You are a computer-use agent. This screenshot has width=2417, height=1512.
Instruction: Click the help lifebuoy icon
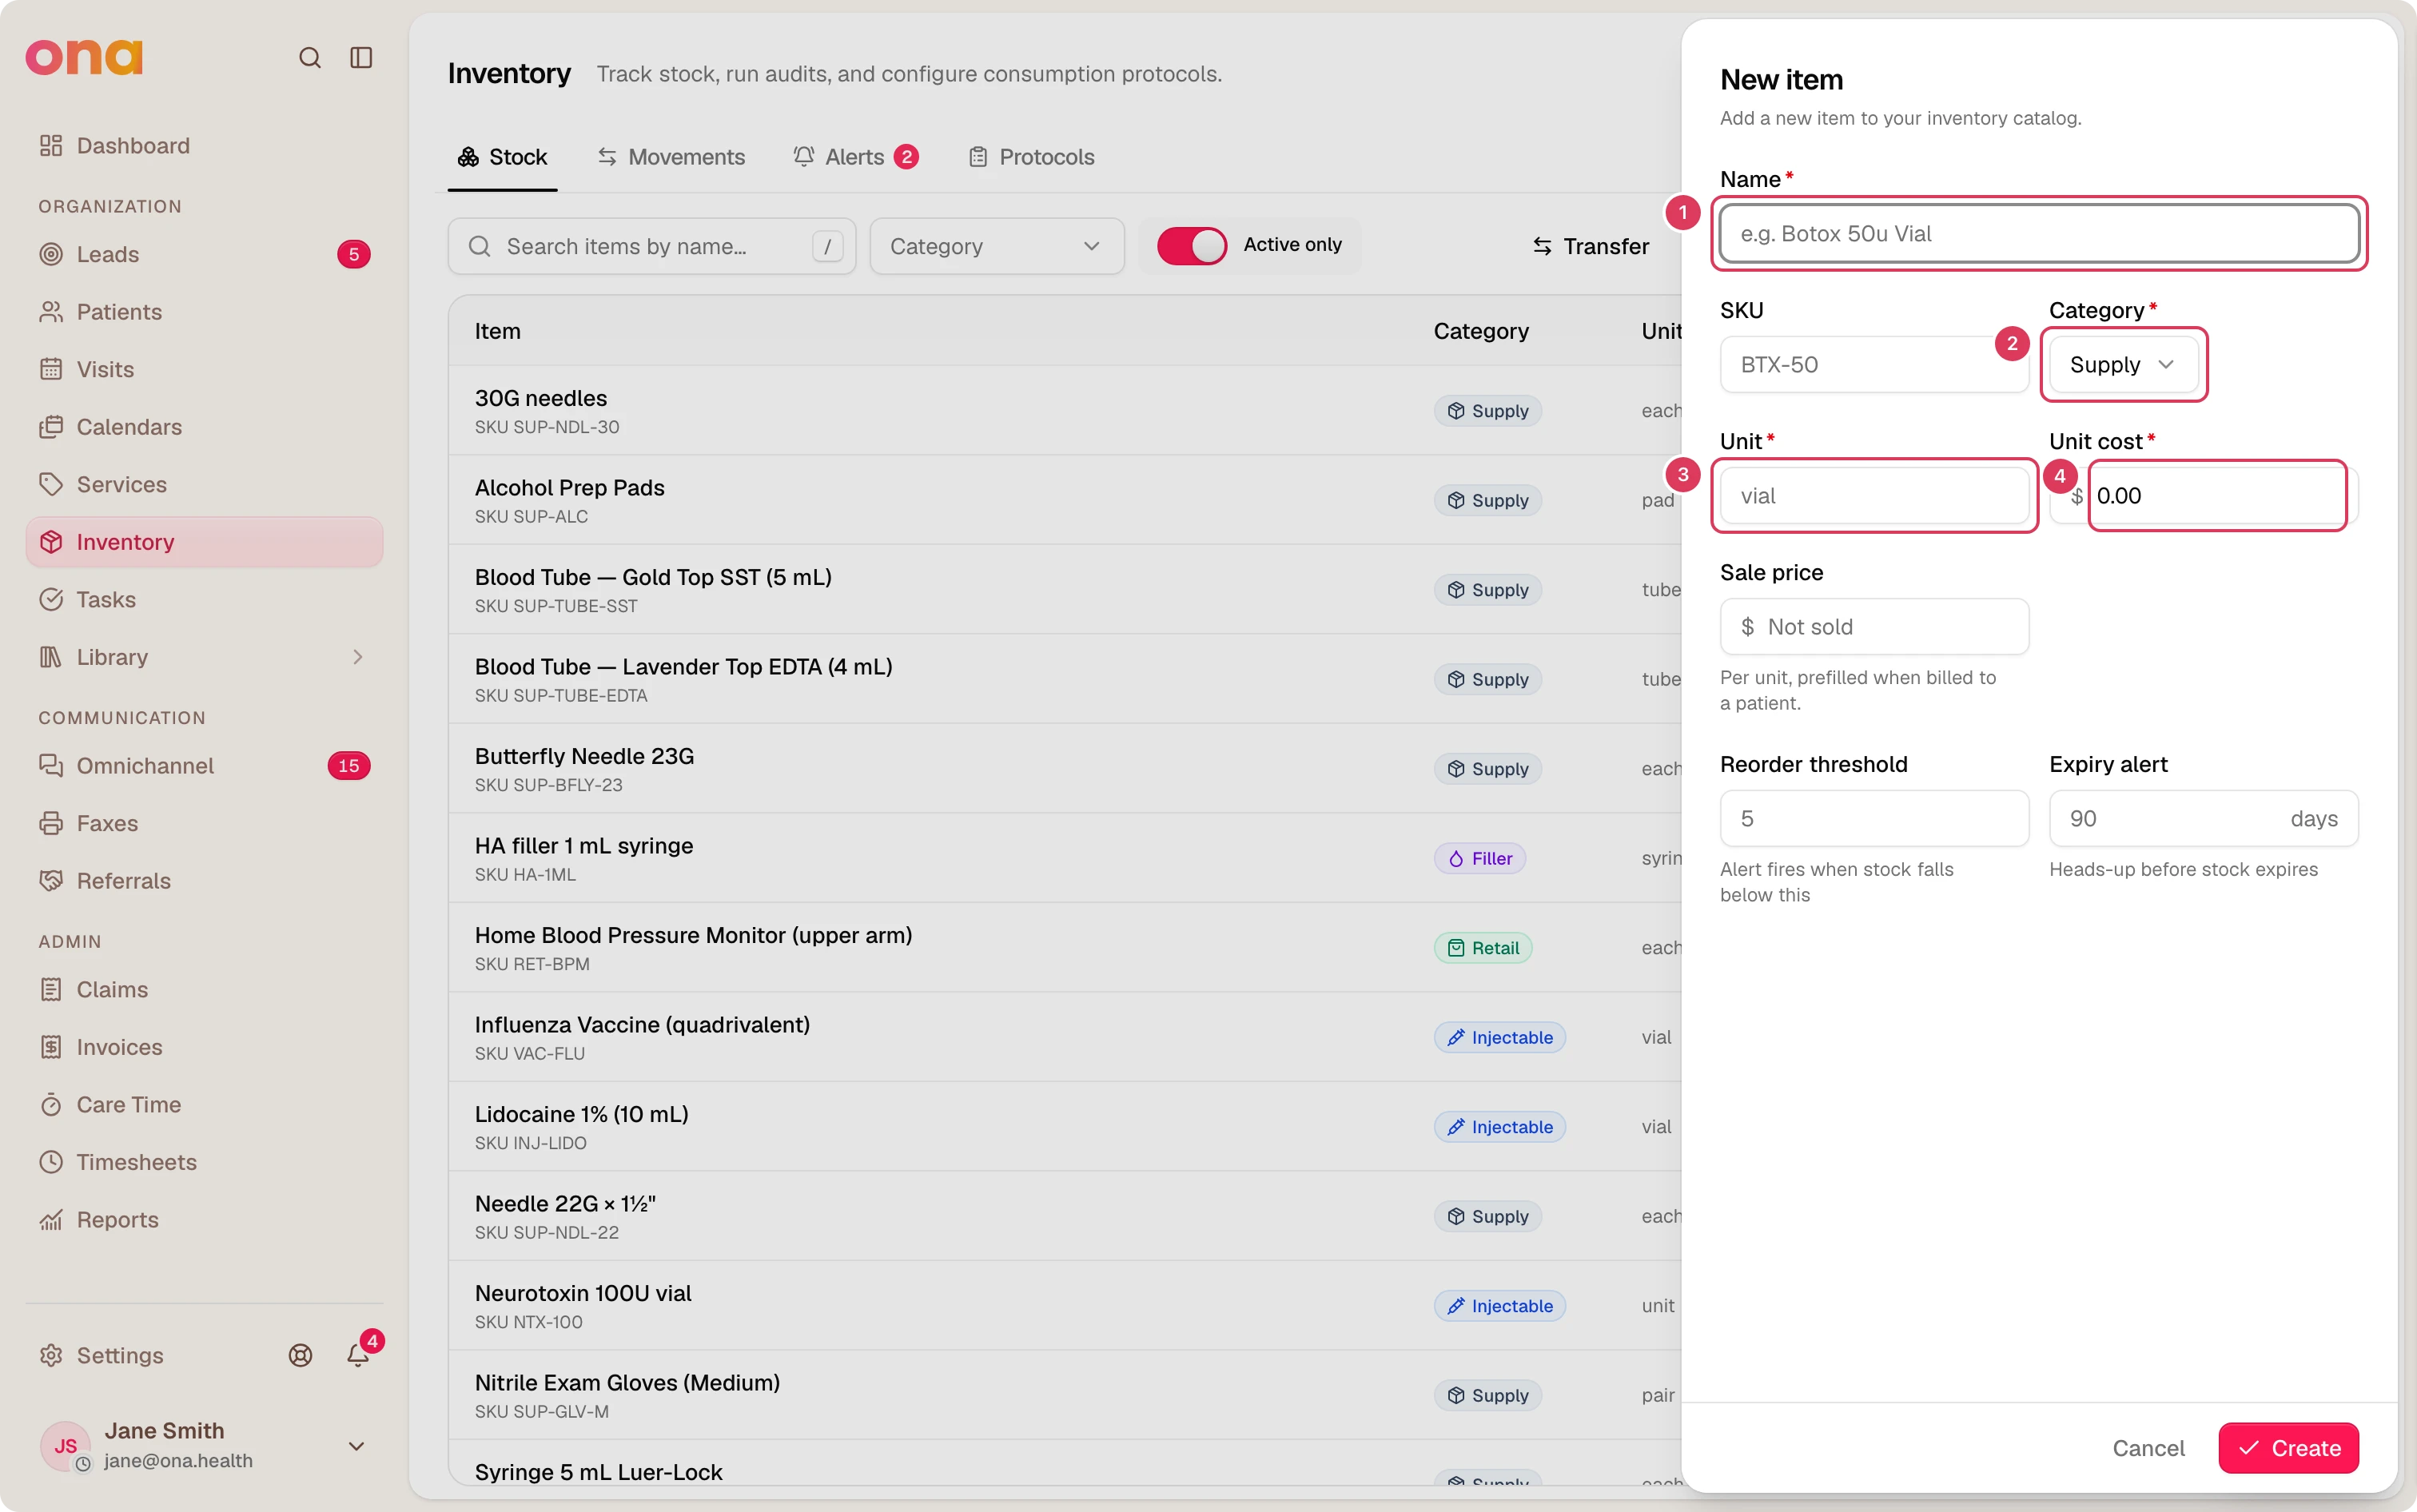click(x=300, y=1355)
